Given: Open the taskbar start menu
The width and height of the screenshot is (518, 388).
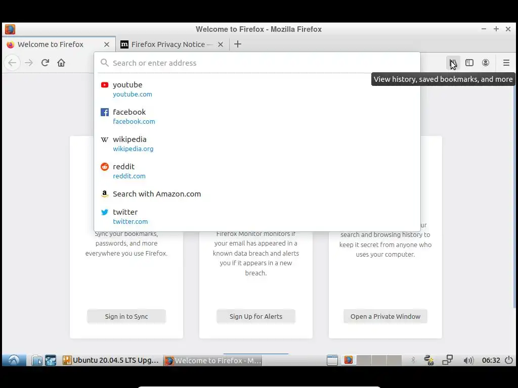Looking at the screenshot, I should click(14, 360).
